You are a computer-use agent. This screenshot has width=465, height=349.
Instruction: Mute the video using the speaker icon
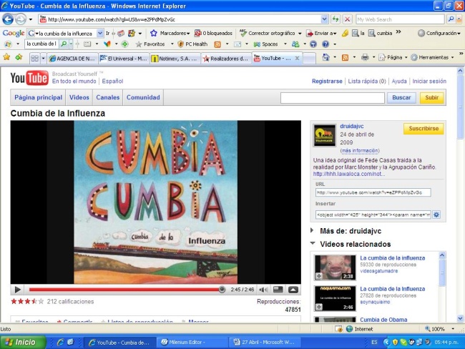pos(264,290)
